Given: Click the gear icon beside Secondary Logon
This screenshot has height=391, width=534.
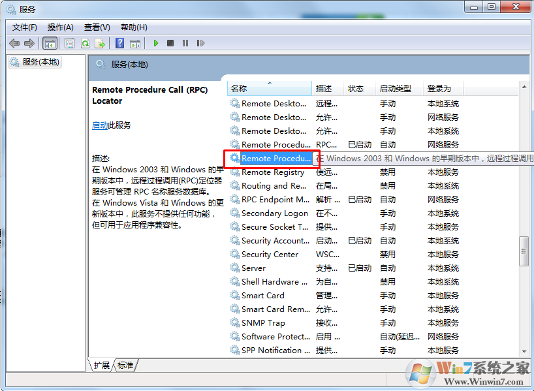Looking at the screenshot, I should (x=234, y=213).
